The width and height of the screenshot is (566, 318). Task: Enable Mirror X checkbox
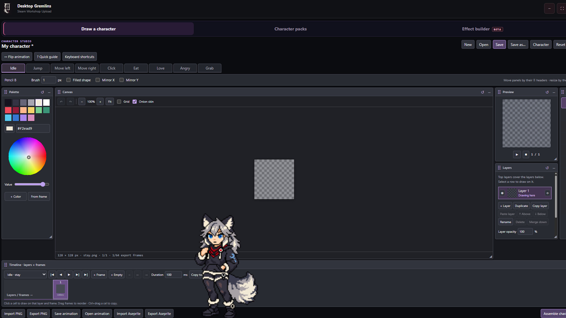(98, 80)
